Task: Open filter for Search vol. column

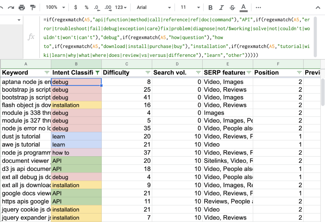Action: tap(198, 72)
